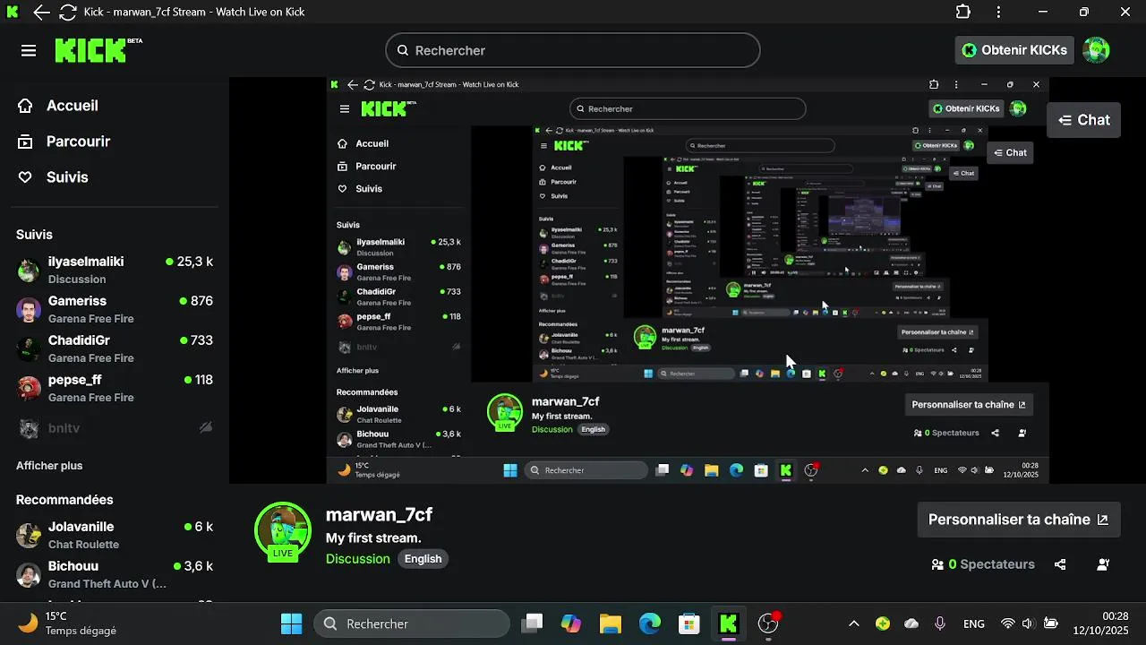Screen dimensions: 1146x645
Task: Open ilyaselmaliki followed channel
Action: pyautogui.click(x=115, y=270)
